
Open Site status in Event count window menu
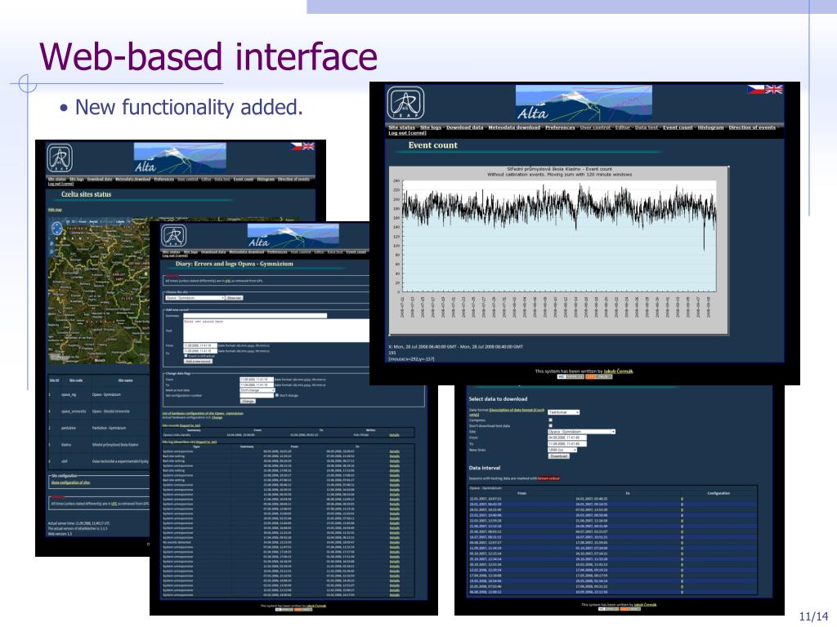click(x=402, y=127)
